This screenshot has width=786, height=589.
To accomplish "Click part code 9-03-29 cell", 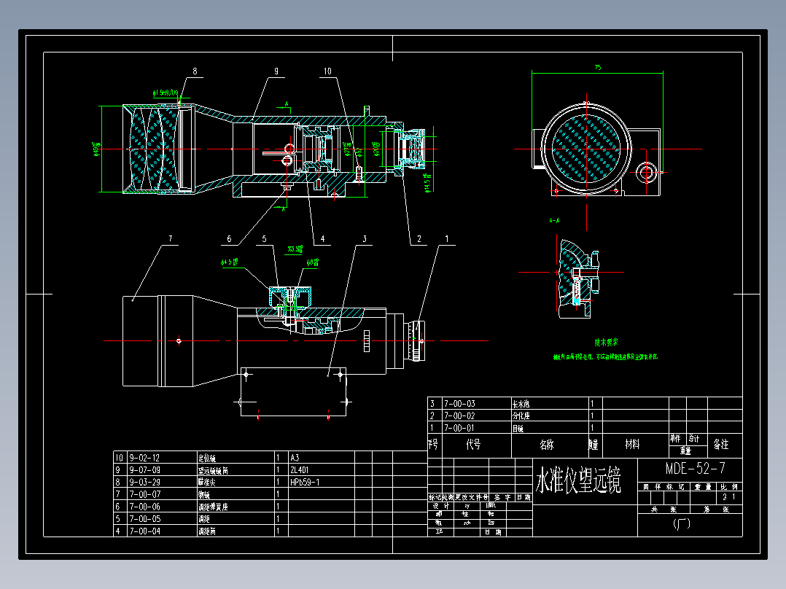I will pos(144,482).
